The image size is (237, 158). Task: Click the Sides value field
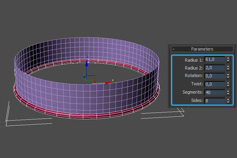[214, 101]
